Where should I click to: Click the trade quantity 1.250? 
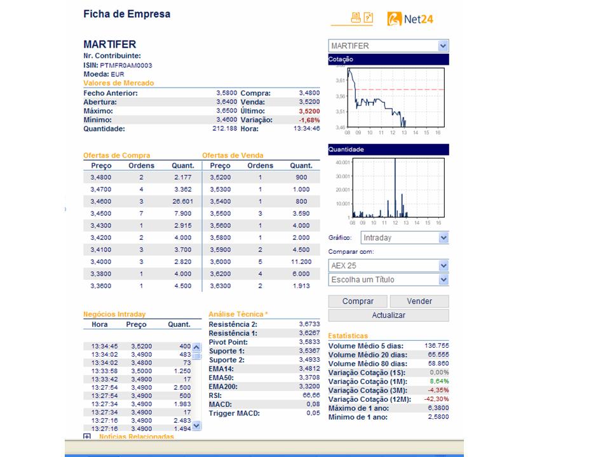(182, 371)
